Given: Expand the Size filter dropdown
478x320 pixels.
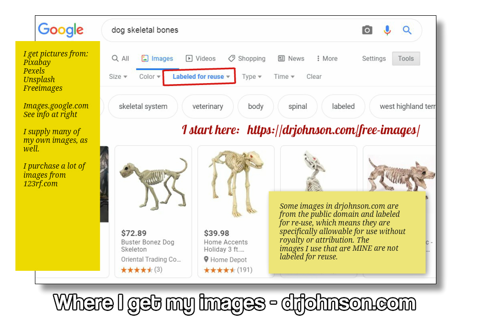Looking at the screenshot, I should (x=118, y=76).
